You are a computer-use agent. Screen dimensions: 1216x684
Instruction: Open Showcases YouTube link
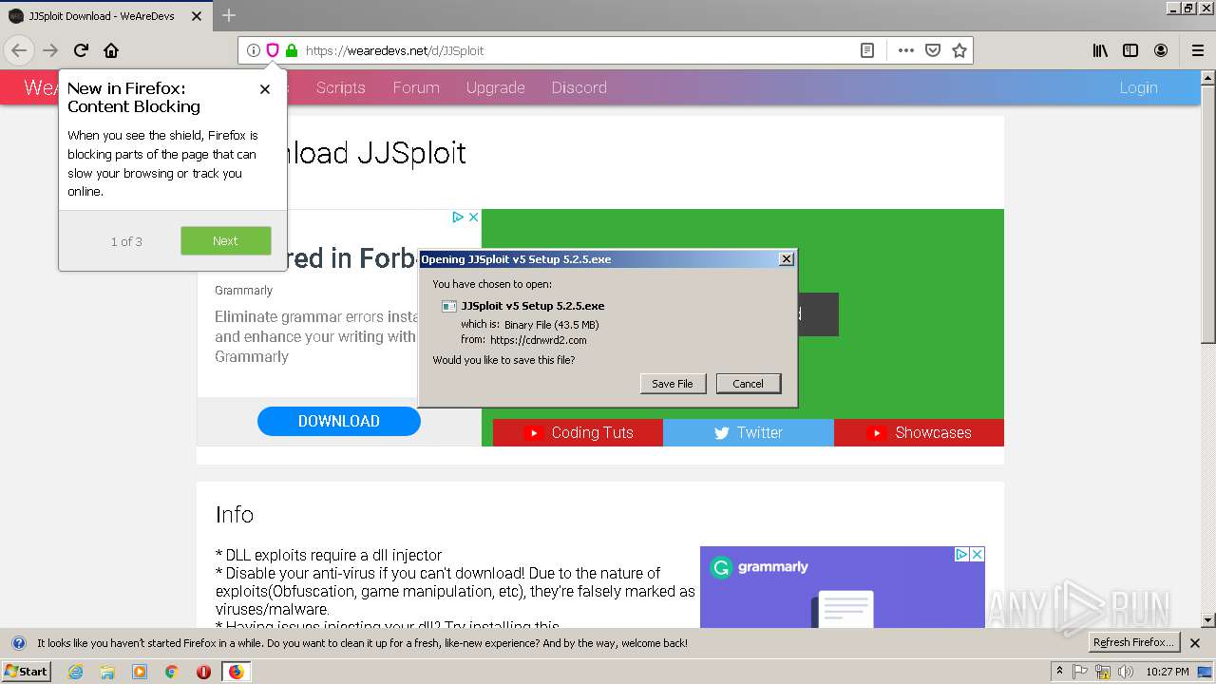(919, 432)
